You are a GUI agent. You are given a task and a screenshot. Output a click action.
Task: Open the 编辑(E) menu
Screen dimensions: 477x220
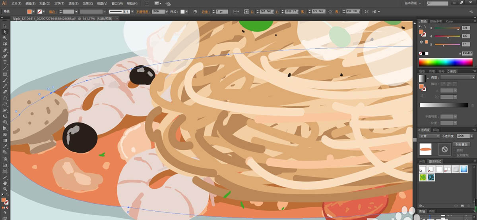point(30,3)
